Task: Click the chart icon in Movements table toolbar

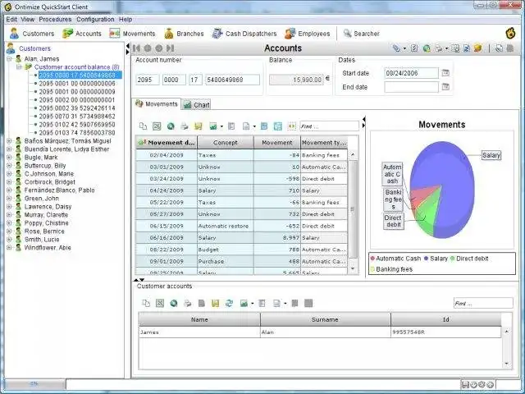Action: (213, 126)
